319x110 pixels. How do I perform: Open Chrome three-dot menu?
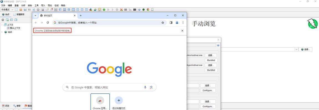tap(183, 23)
